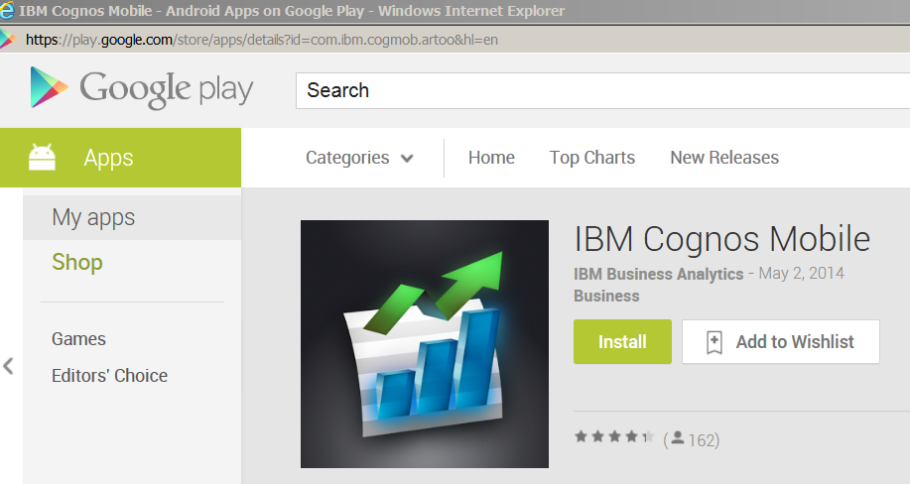The width and height of the screenshot is (910, 484).
Task: Expand the Categories dropdown
Action: click(x=359, y=158)
